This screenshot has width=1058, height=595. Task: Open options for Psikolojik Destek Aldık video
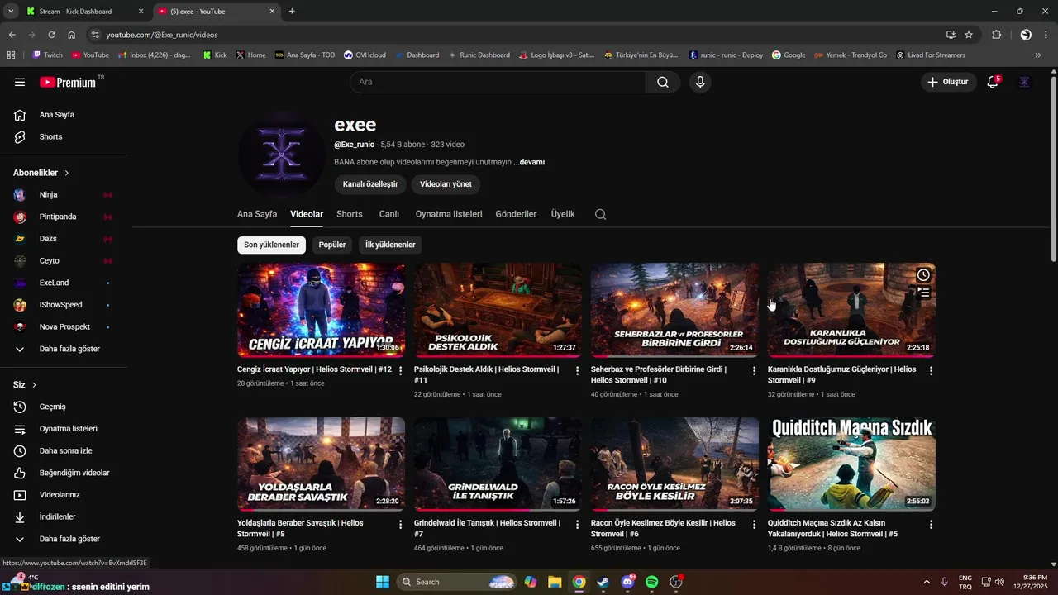(x=578, y=371)
